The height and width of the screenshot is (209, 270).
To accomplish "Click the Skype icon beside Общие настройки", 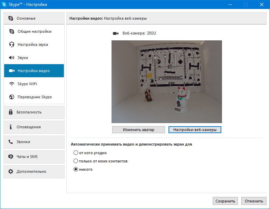I will coord(12,31).
